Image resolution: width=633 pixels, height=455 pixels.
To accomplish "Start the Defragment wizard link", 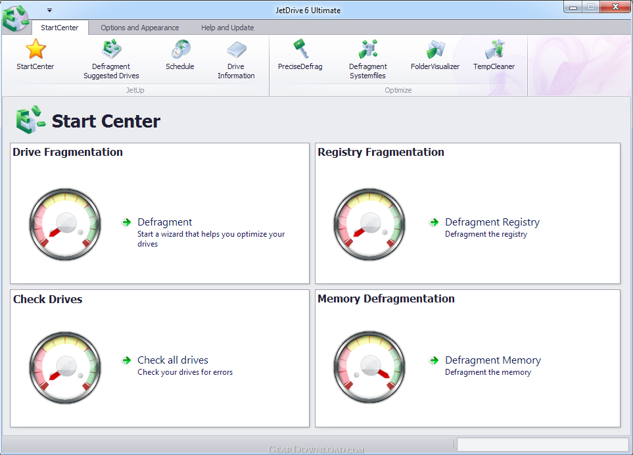I will pyautogui.click(x=165, y=222).
